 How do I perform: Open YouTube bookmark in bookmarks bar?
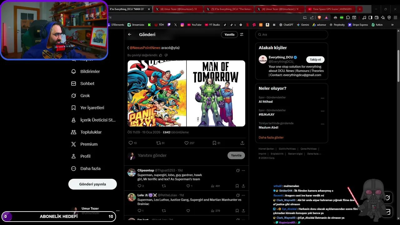tap(194, 25)
